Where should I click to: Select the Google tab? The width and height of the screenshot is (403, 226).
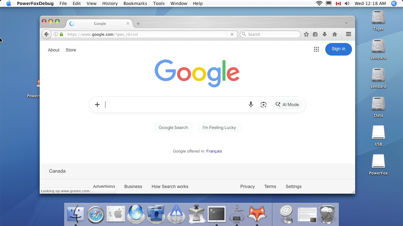(x=100, y=24)
